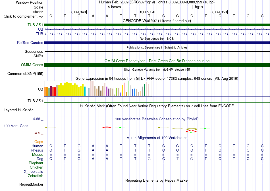Screen dimensions: 270x191
Task: Click the first TUB transcript label under GENCODE
Action: tap(40, 30)
